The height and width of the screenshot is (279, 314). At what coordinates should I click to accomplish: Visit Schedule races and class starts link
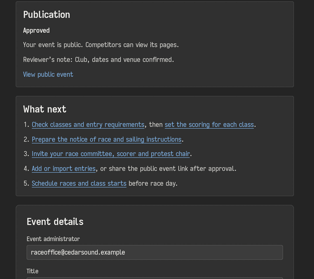coord(79,184)
